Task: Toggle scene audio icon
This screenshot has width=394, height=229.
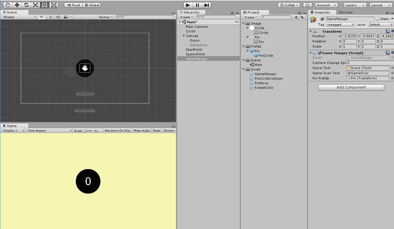Action: tap(58, 17)
